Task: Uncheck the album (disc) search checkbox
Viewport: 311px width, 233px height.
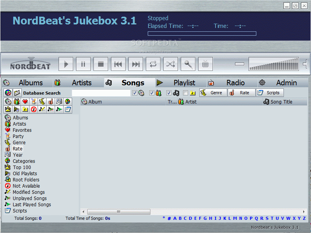Action: point(135,93)
